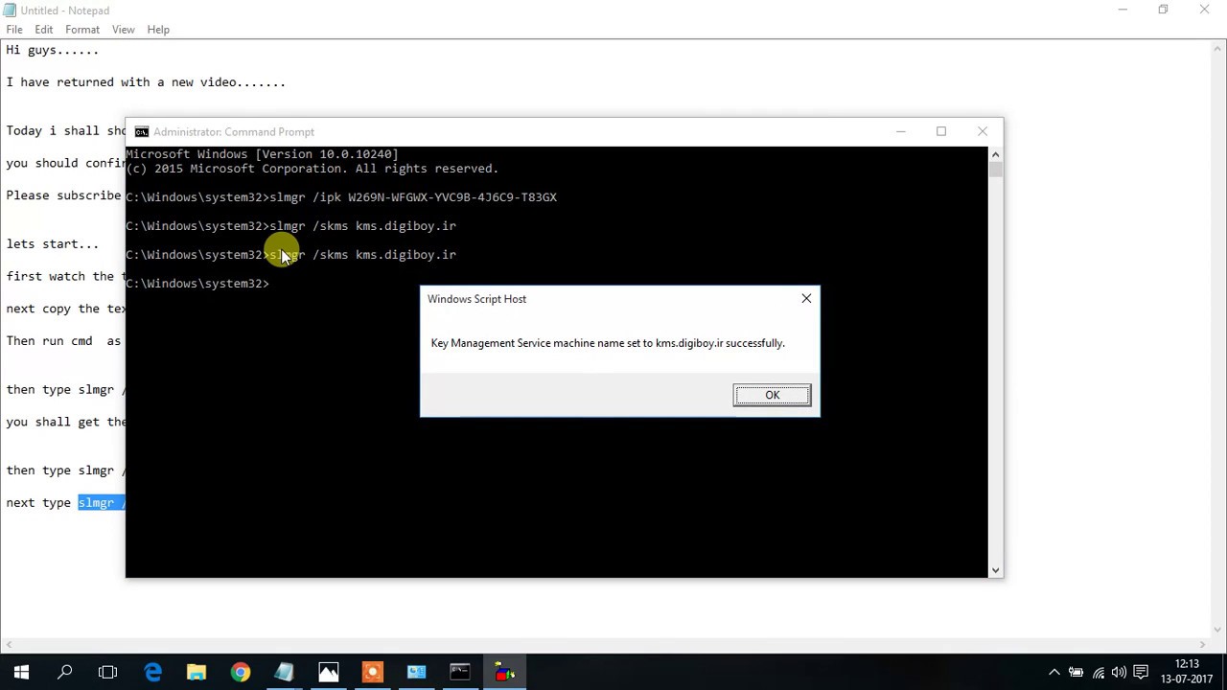Open Google Chrome from the taskbar
Viewport: 1227px width, 690px height.
tap(241, 673)
